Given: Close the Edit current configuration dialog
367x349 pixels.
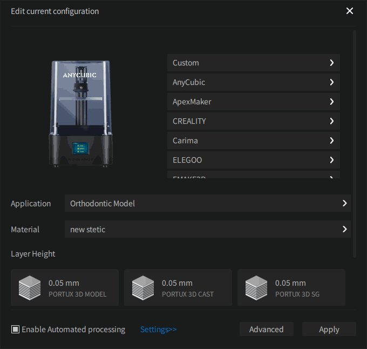Looking at the screenshot, I should pos(350,11).
